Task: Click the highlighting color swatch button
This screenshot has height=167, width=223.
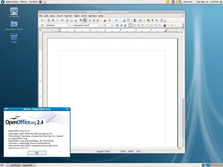Action: click(x=172, y=25)
